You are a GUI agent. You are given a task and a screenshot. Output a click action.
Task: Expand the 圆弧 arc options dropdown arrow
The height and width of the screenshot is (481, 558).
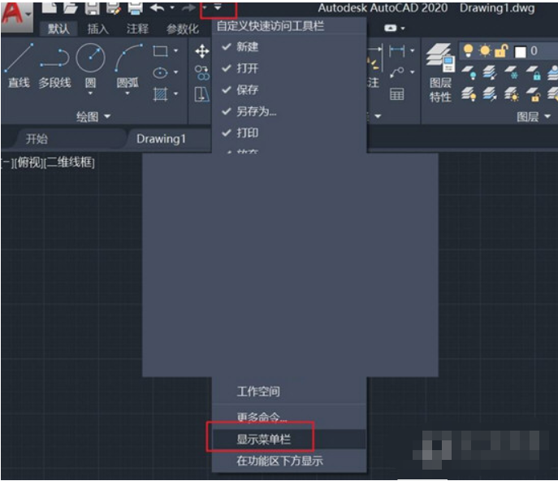(x=128, y=93)
